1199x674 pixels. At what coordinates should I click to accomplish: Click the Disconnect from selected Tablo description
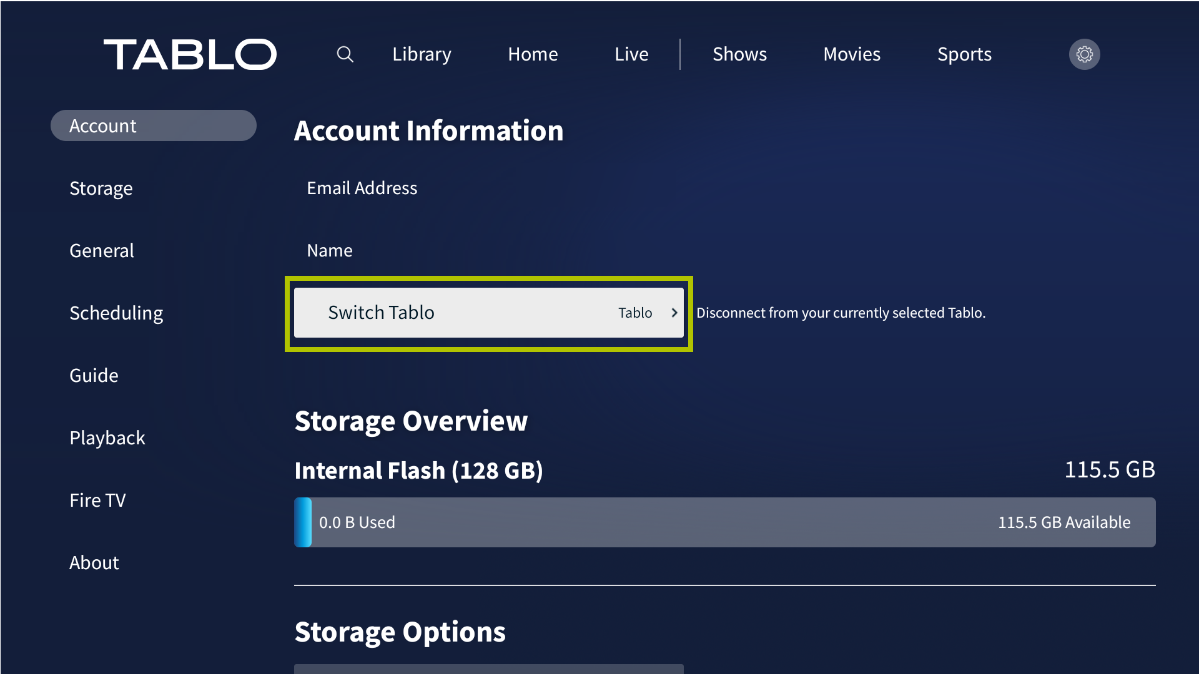(x=841, y=313)
